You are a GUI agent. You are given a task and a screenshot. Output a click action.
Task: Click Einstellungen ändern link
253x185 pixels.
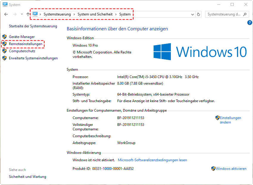pos(230,120)
